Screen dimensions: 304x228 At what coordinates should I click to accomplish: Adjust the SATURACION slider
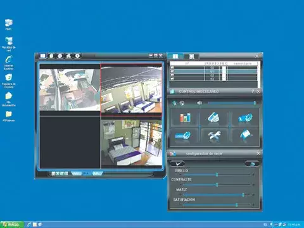[x=217, y=205]
